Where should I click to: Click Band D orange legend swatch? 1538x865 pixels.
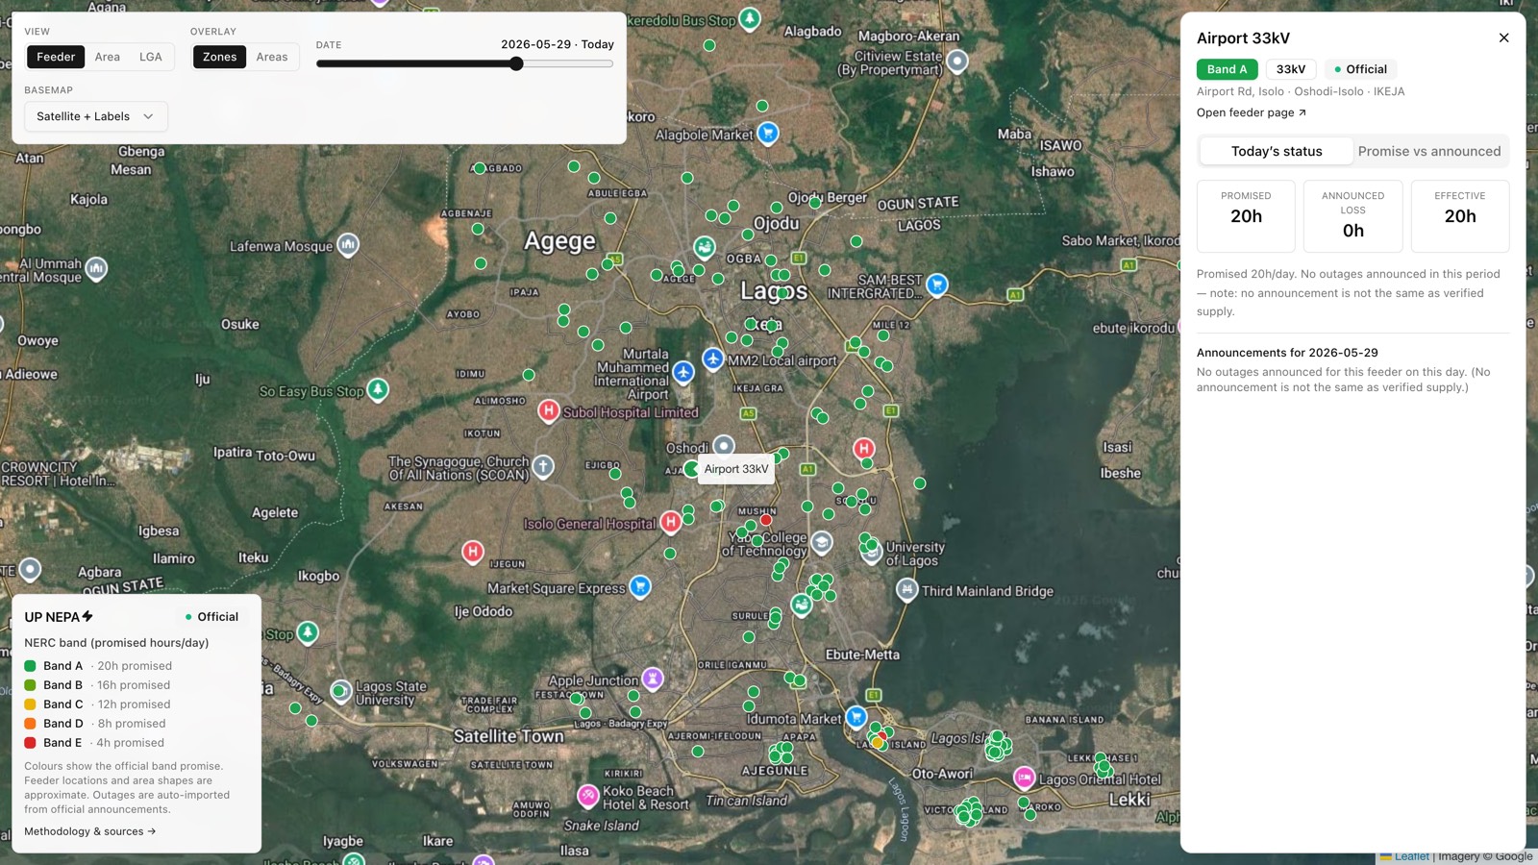(30, 724)
